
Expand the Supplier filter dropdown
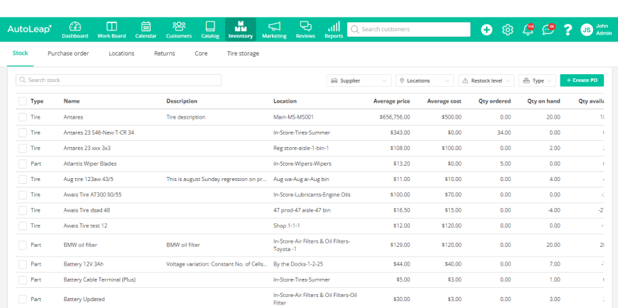click(x=358, y=80)
